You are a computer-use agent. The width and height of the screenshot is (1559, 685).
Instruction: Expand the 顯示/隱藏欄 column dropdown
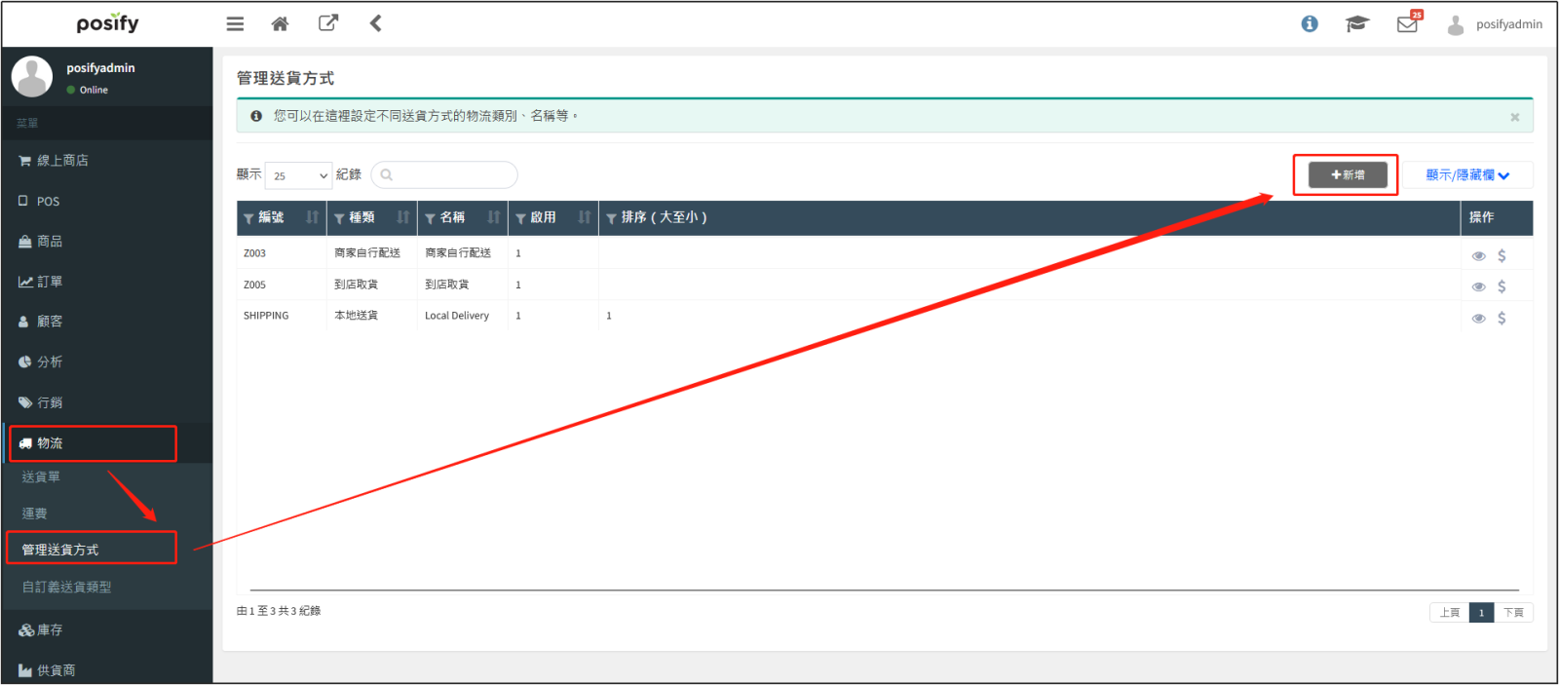coord(1467,175)
